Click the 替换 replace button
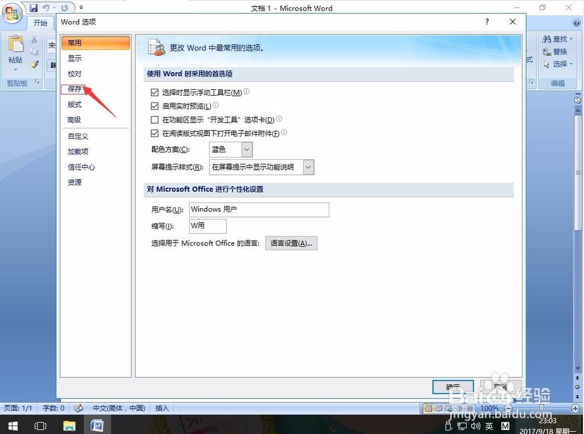Image resolution: width=584 pixels, height=434 pixels. (555, 51)
